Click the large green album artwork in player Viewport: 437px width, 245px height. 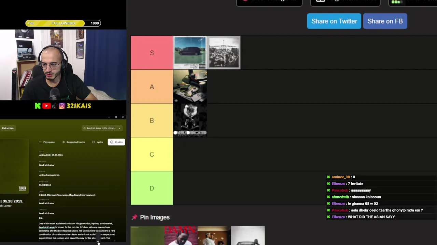(x=14, y=166)
